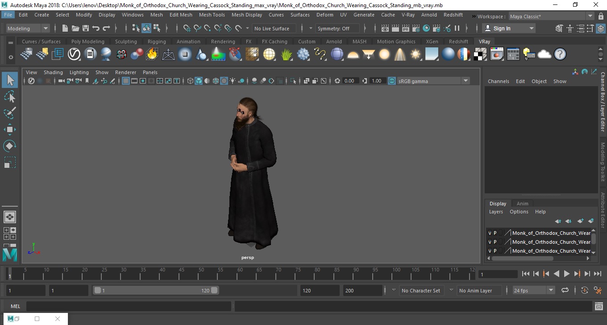Image resolution: width=607 pixels, height=325 pixels.
Task: Redo with the forward arrow icon
Action: click(106, 28)
